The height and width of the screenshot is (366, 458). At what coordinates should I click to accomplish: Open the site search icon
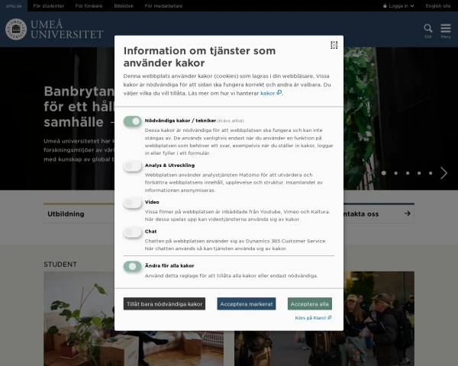[x=428, y=31]
